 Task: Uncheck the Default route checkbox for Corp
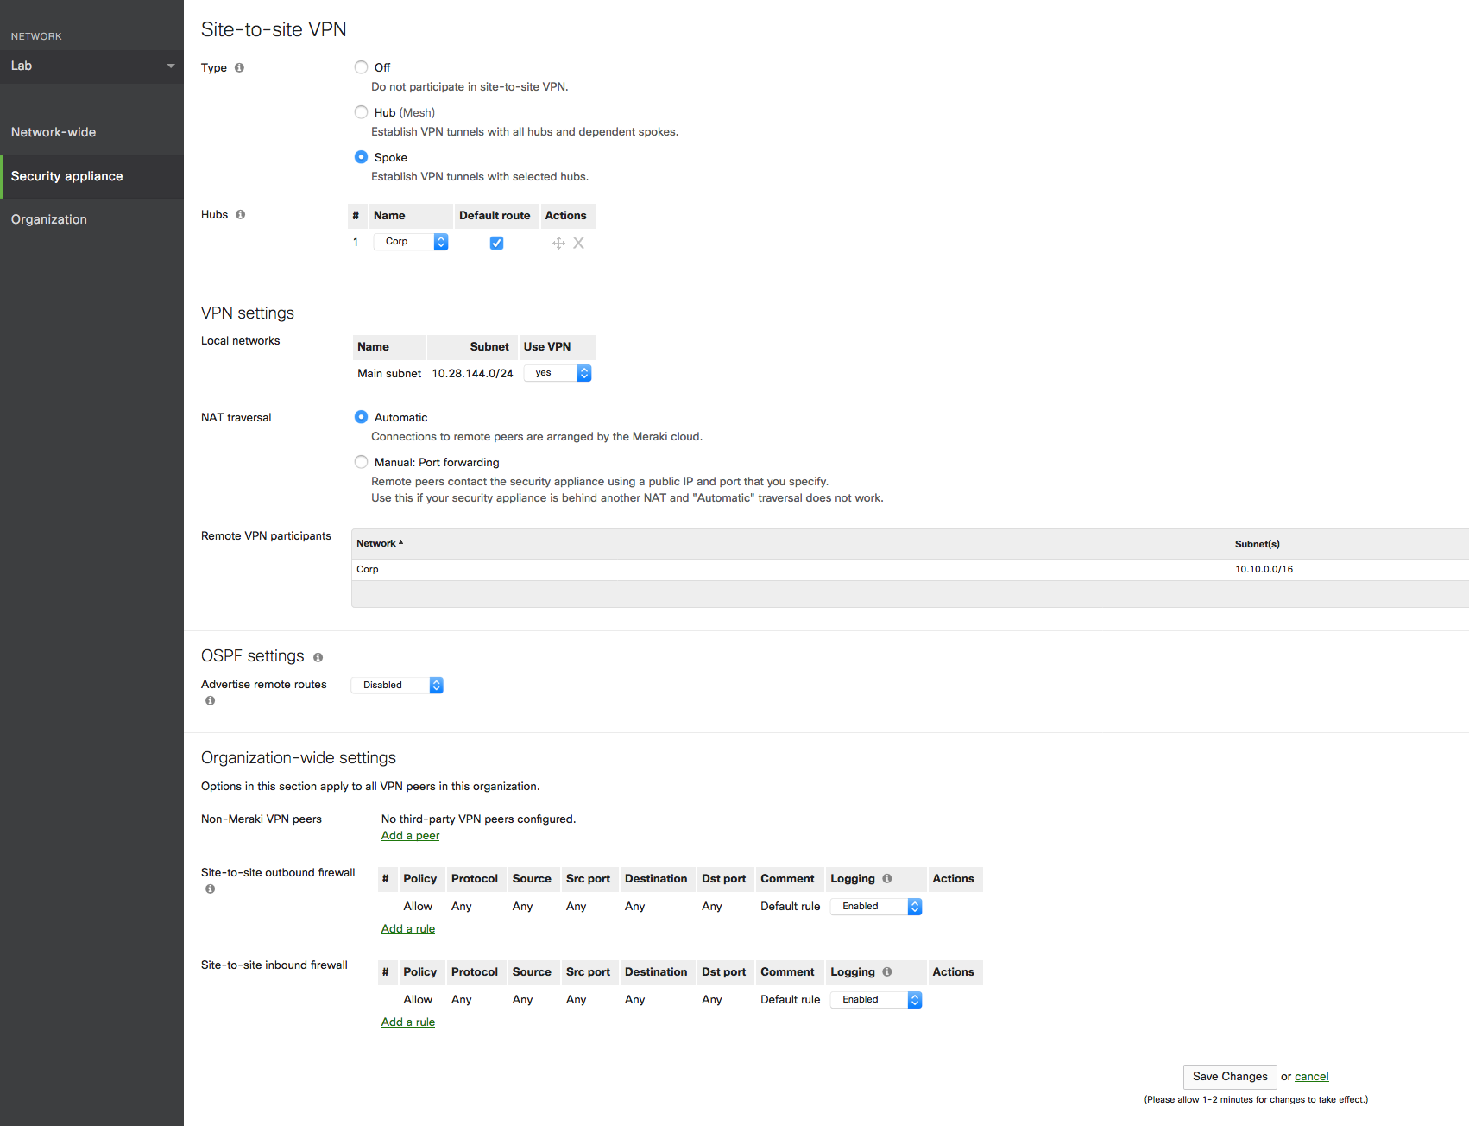point(496,244)
